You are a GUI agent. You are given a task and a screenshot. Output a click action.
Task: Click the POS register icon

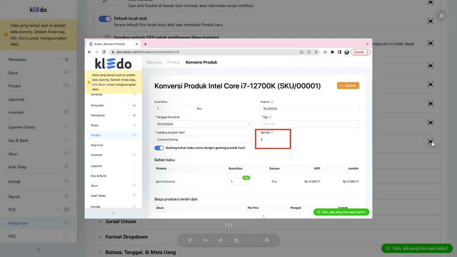point(66,210)
